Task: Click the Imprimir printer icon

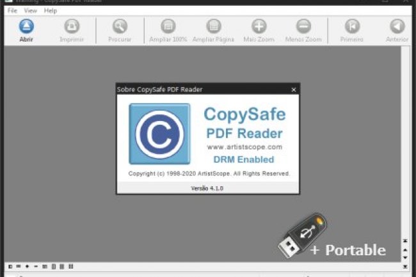Action: click(72, 26)
